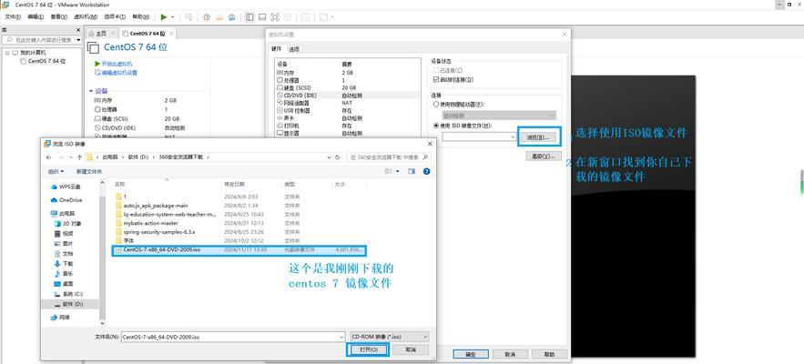Image resolution: width=804 pixels, height=364 pixels.
Task: Select the CentOS-7-x86_64-DVD-2009.iso file
Action: click(x=240, y=249)
